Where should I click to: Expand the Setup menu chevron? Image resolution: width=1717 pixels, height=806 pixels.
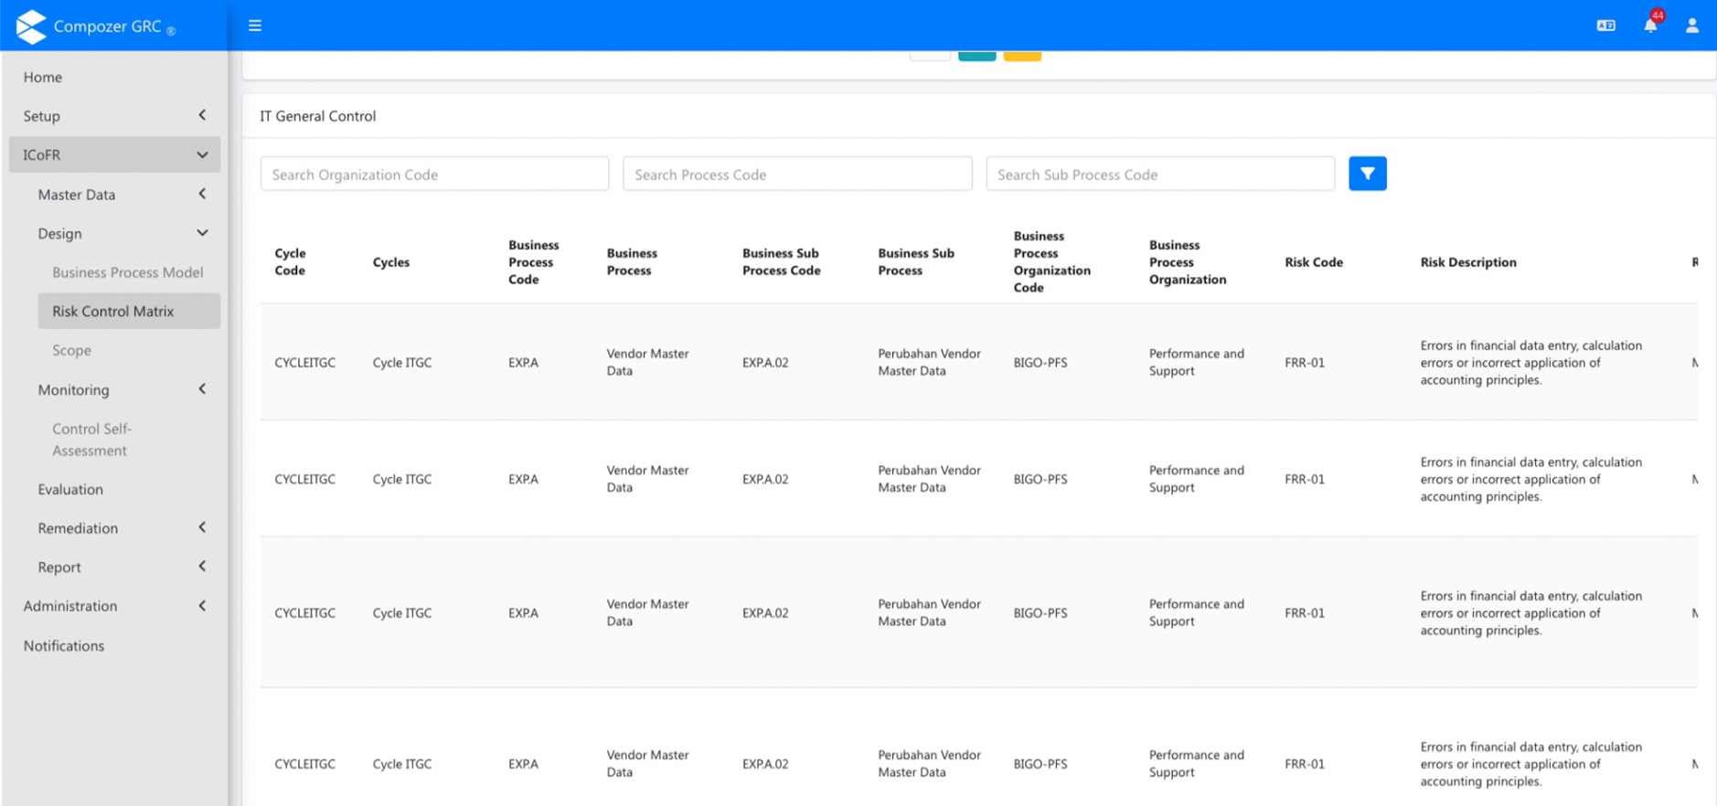point(202,115)
